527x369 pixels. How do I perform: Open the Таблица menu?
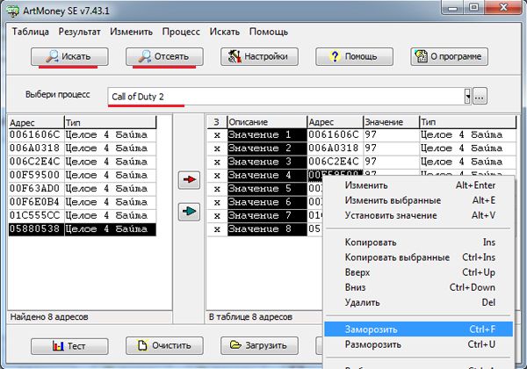tap(31, 32)
